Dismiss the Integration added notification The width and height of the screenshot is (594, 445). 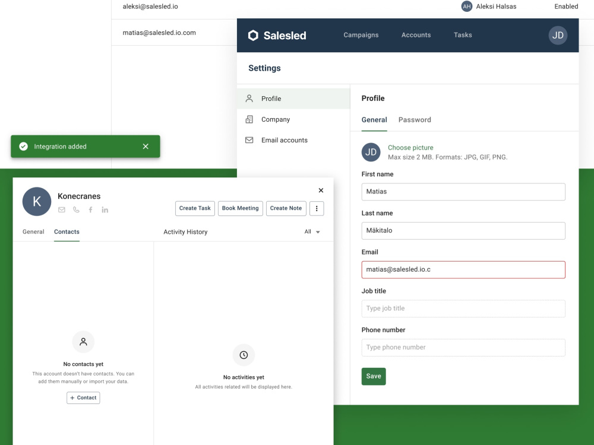point(146,147)
